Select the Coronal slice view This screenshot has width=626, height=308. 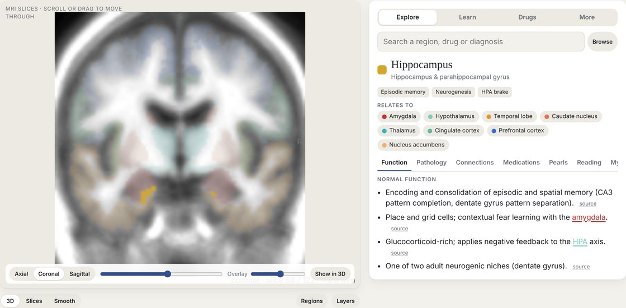click(49, 274)
